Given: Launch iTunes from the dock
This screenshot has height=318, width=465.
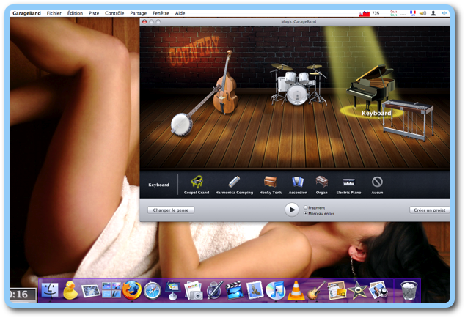Looking at the screenshot, I should pos(275,290).
